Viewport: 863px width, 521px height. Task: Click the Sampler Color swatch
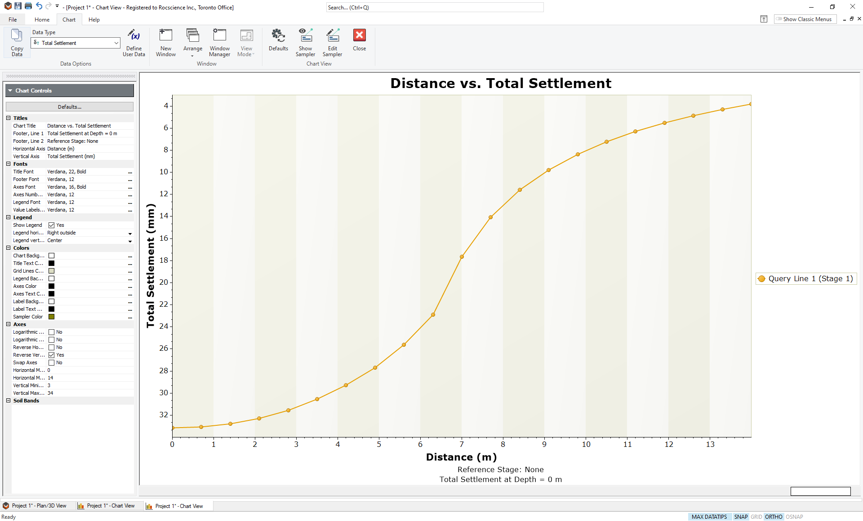pyautogui.click(x=52, y=317)
